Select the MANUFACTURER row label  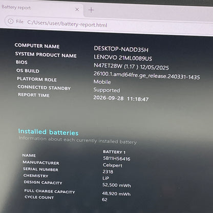point(41,162)
